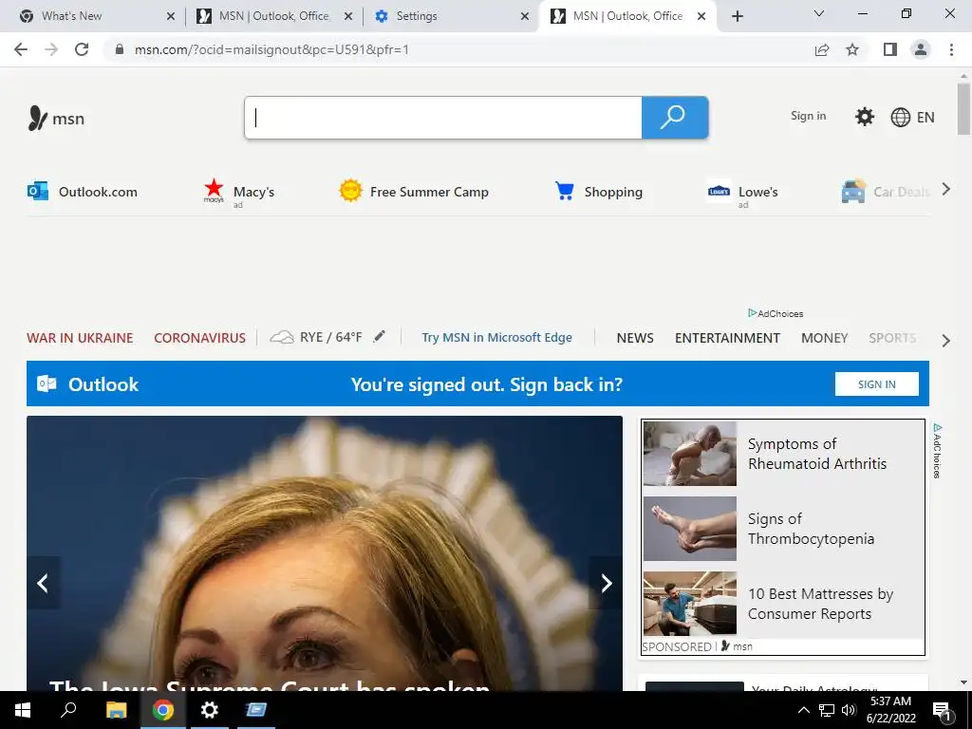
Task: Switch to Settings browser tab
Action: tap(449, 16)
